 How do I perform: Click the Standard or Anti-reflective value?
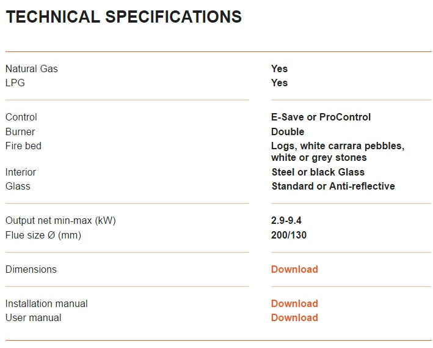[333, 186]
